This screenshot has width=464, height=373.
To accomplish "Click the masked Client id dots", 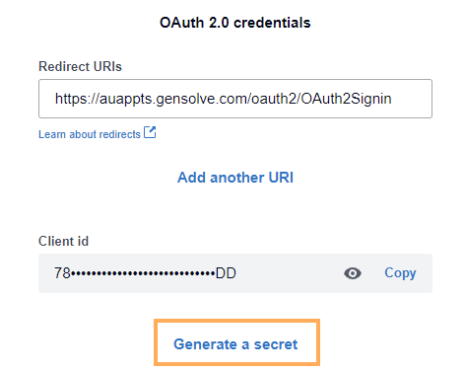I will 143,273.
